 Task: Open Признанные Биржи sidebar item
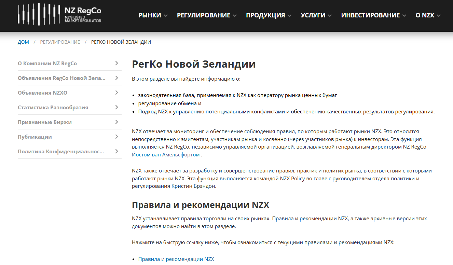coord(70,122)
